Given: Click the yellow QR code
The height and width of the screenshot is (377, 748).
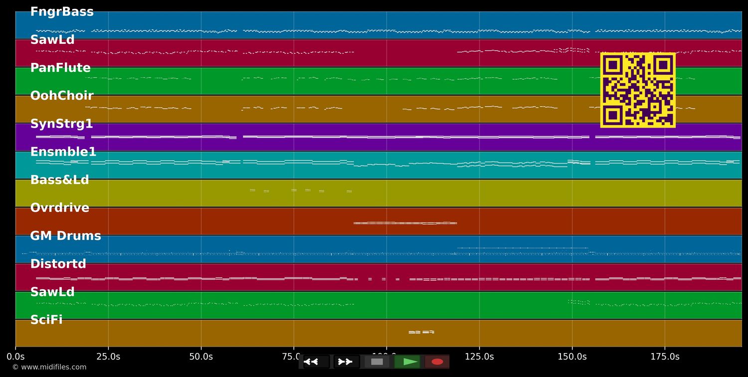Looking at the screenshot, I should tap(638, 90).
